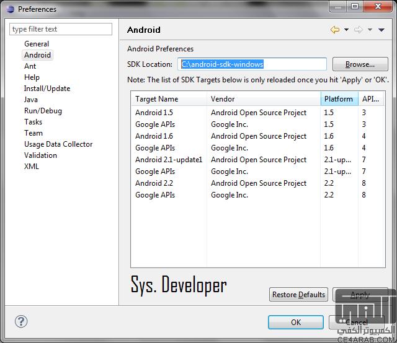Select Team preferences category
The height and width of the screenshot is (343, 397).
coord(33,133)
